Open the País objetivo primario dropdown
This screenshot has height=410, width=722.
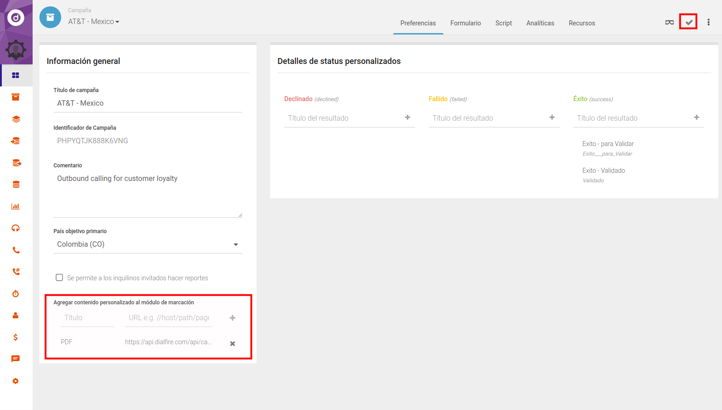click(x=148, y=244)
